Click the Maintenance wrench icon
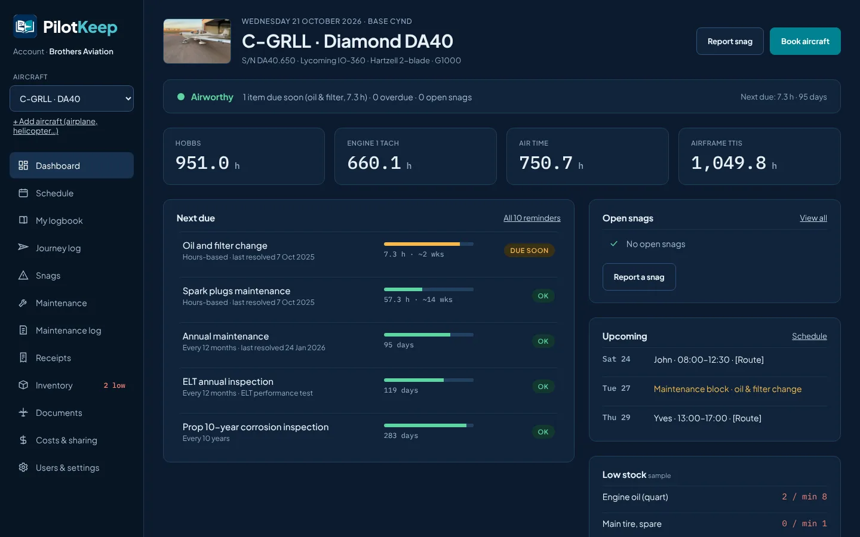Image resolution: width=860 pixels, height=537 pixels. tap(23, 303)
